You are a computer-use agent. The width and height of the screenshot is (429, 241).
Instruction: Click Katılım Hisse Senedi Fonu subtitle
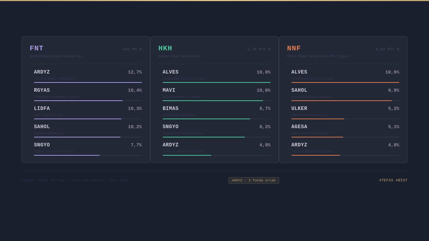coord(179,56)
